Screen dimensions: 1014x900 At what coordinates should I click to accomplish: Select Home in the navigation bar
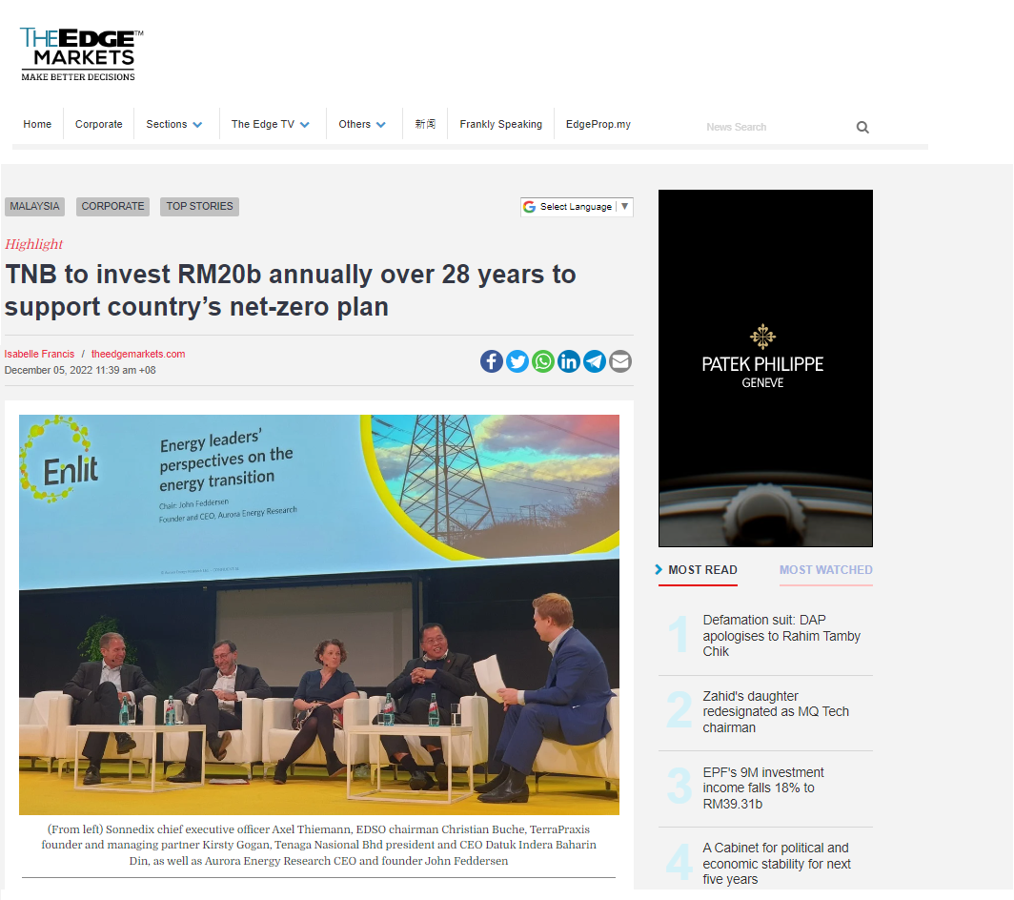[x=37, y=124]
